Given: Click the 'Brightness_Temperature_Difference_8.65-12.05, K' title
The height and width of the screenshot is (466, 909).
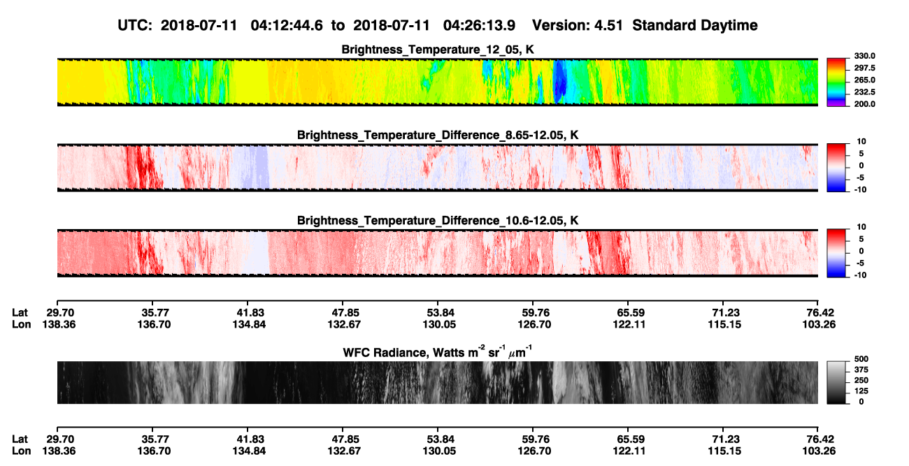Looking at the screenshot, I should [437, 135].
